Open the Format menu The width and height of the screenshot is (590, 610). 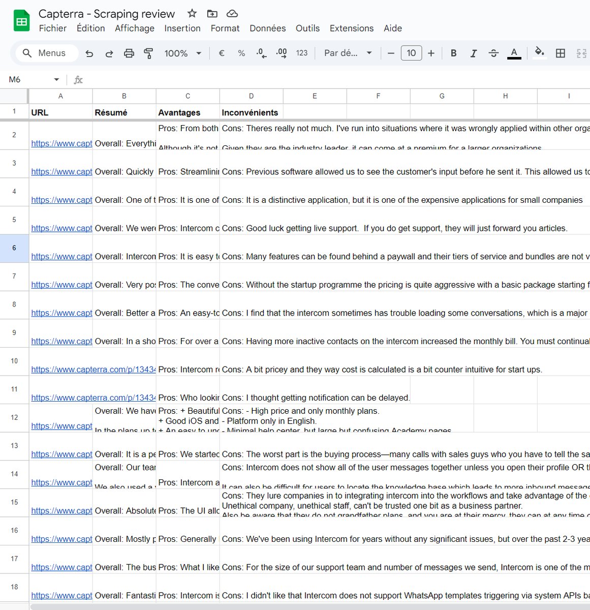point(225,28)
